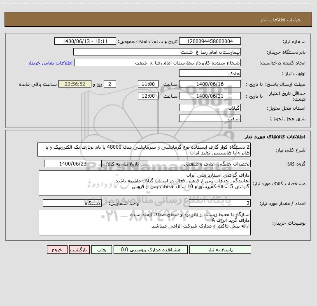Click goods group field تجهیزات خانگی، اداری و صنعتی
The width and height of the screenshot is (317, 306).
[199, 164]
